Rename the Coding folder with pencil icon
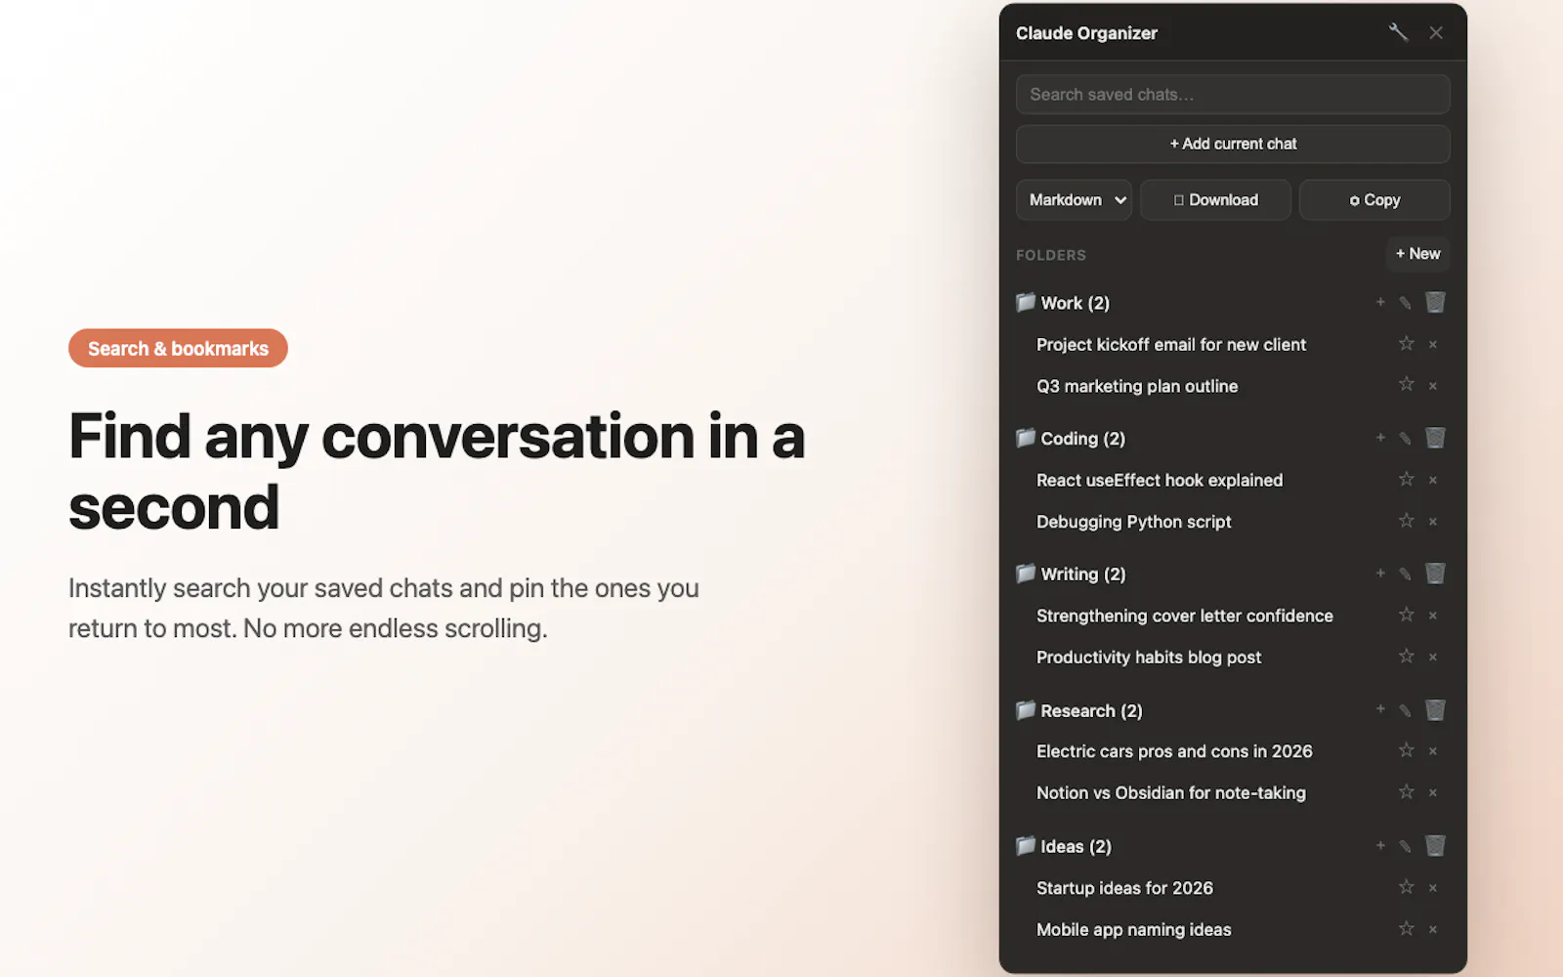Screen dimensions: 1563x977 click(1405, 439)
